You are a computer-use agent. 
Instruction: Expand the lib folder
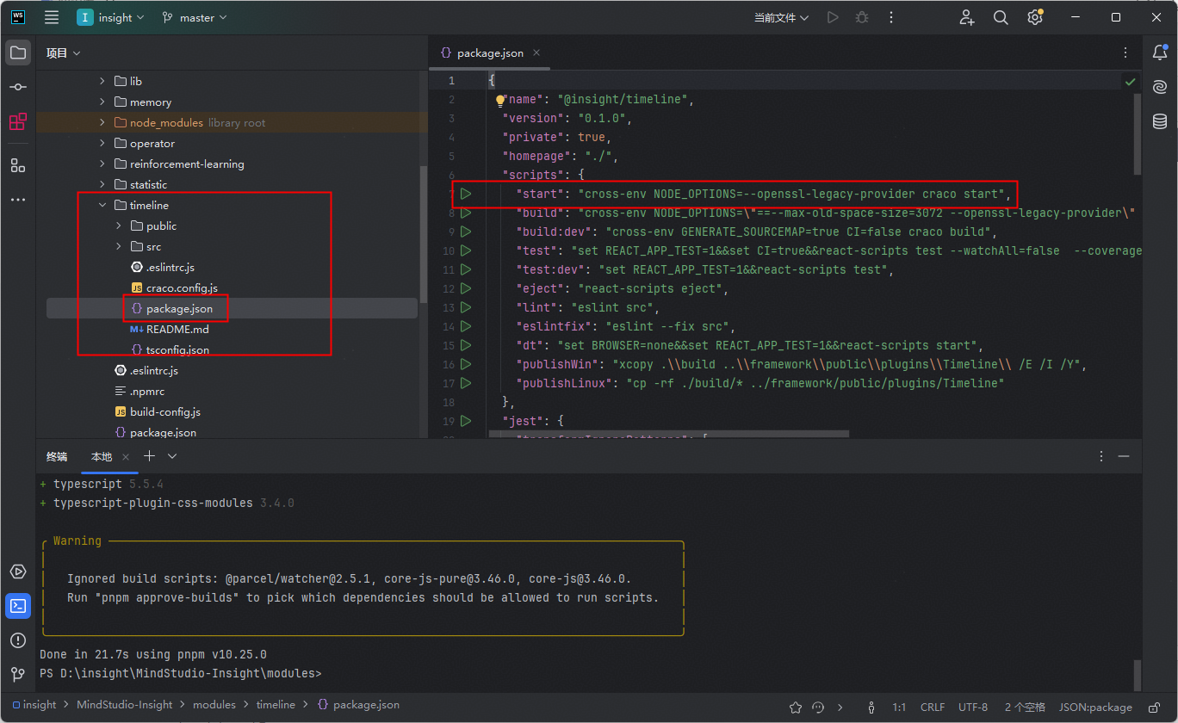(x=102, y=81)
